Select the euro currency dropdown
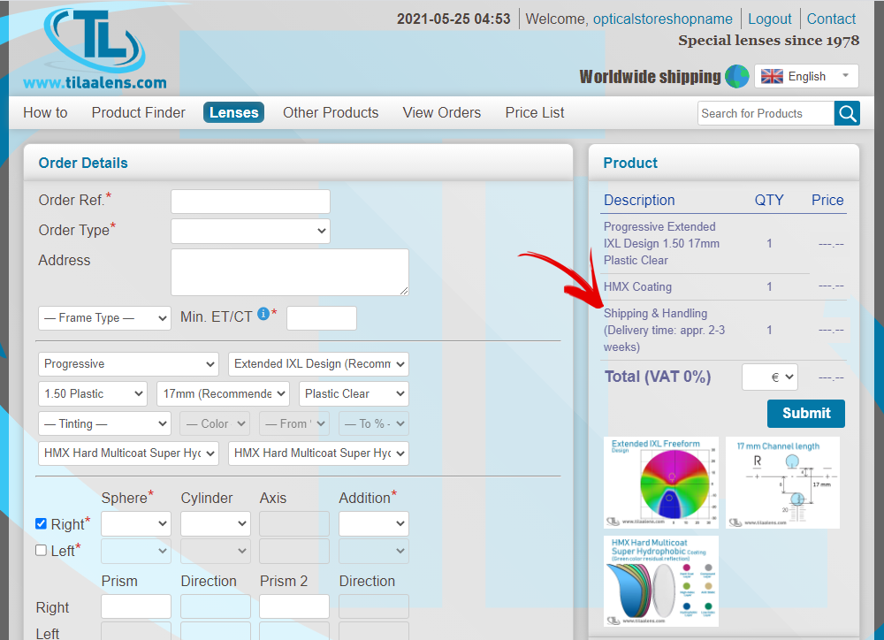Image resolution: width=884 pixels, height=640 pixels. 769,377
